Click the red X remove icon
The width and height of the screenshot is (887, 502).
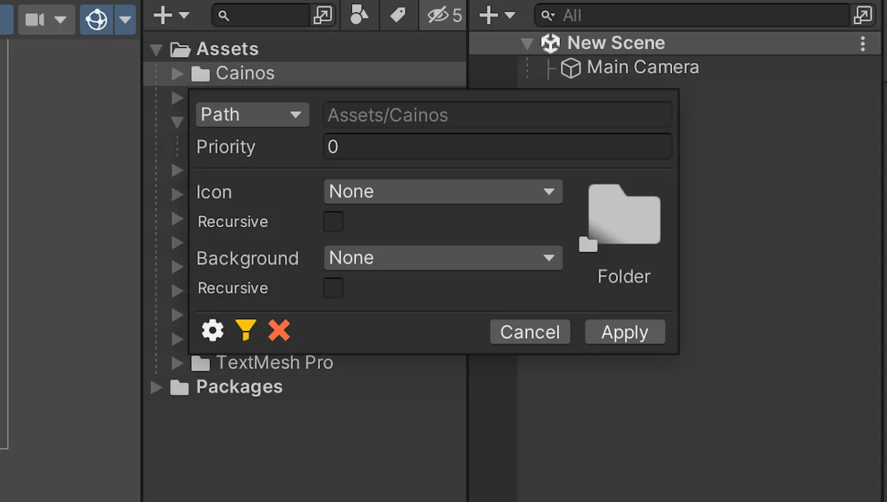tap(279, 330)
